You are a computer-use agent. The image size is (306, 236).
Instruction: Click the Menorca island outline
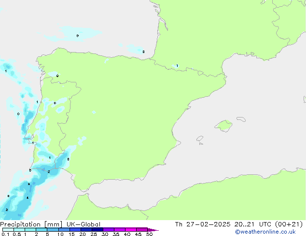coord(241,119)
